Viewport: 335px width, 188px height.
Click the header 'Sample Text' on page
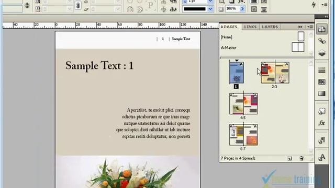point(181,39)
